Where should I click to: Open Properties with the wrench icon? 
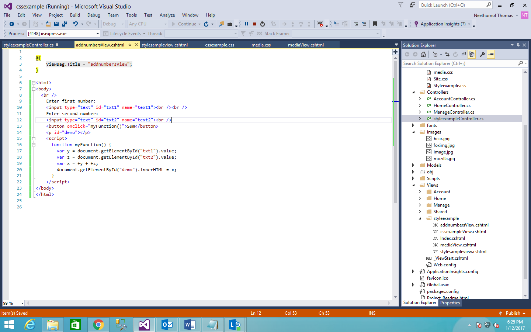pos(482,54)
